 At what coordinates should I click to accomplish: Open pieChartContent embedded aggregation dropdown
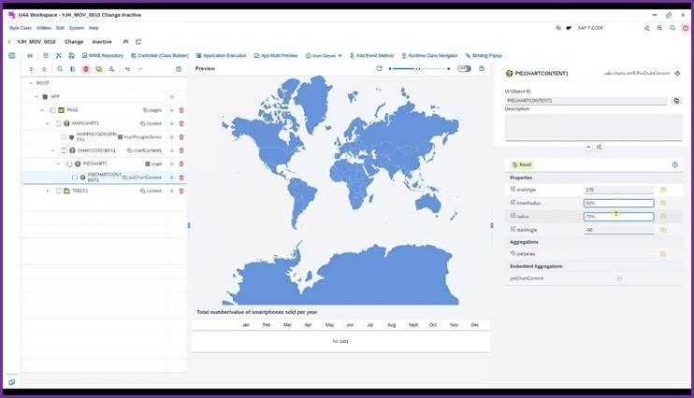click(619, 278)
